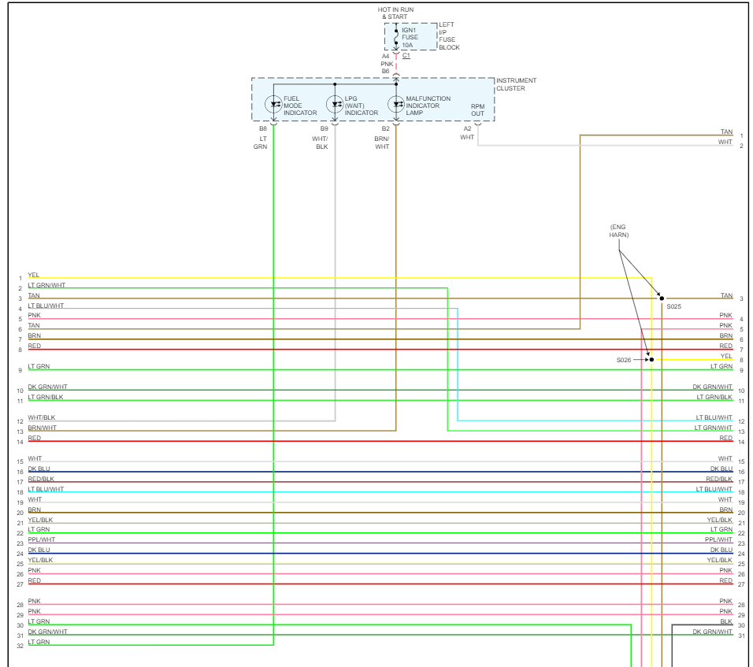Open the underlined C1 connector link
Viewport: 753px width, 667px height.
[406, 56]
